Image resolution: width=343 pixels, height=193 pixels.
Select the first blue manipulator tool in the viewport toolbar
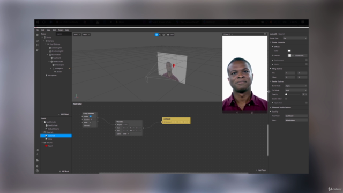point(156,35)
